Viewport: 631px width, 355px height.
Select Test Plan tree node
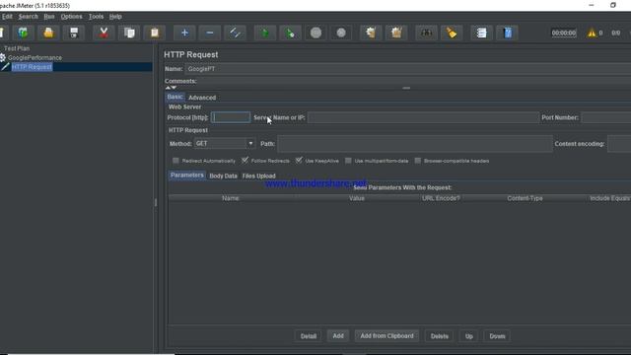(x=17, y=48)
